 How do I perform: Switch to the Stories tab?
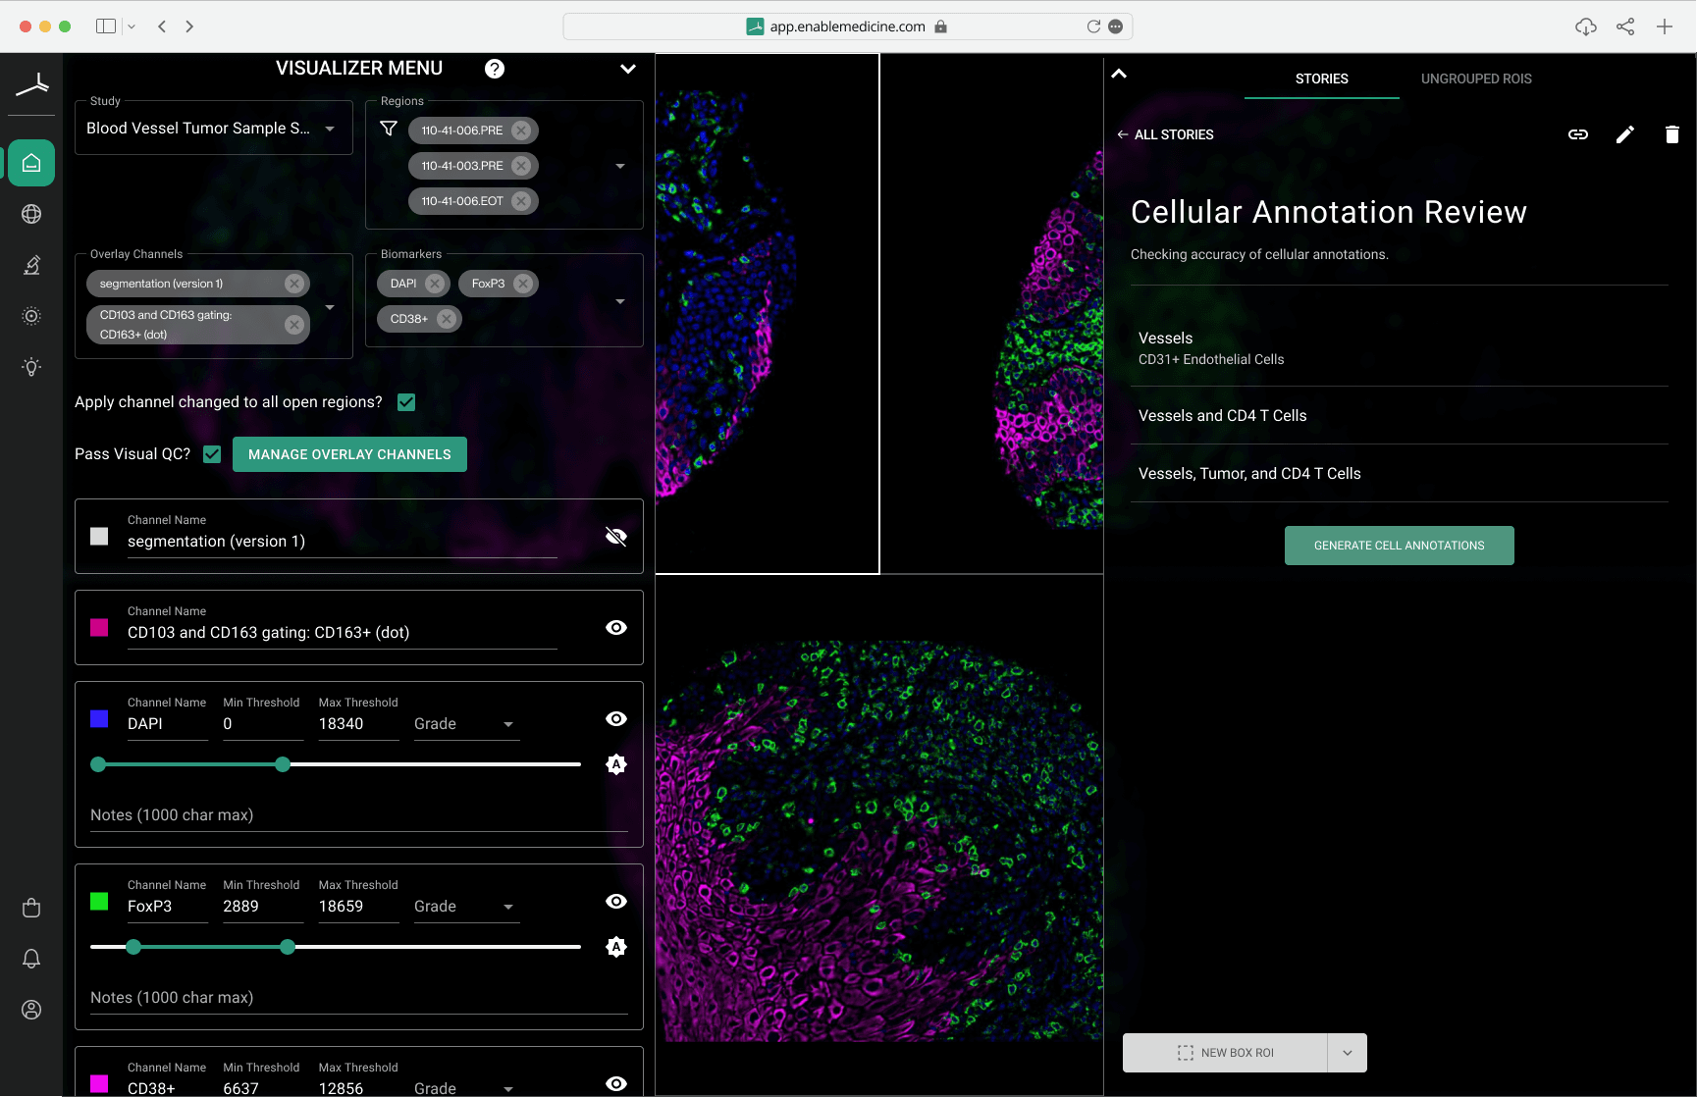coord(1321,78)
